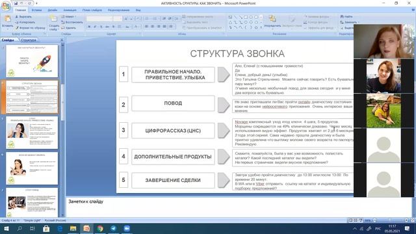This screenshot has width=416, height=234.
Task: Open the Clipboard (Буфер обмена) dialog launcher
Action: pyautogui.click(x=45, y=34)
